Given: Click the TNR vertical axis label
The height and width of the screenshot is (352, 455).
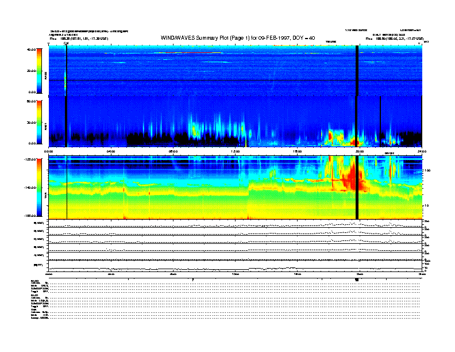Looking at the screenshot, I should [45, 197].
